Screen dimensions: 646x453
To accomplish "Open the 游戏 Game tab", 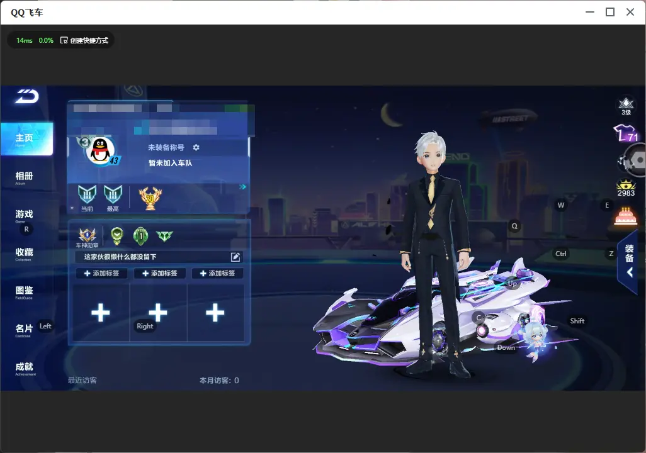I will [24, 215].
